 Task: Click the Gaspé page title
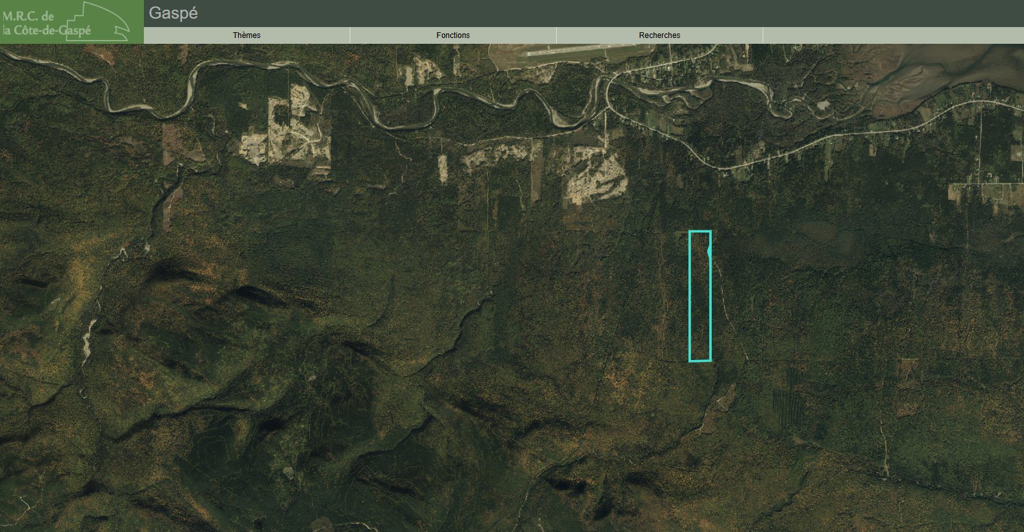(x=173, y=13)
